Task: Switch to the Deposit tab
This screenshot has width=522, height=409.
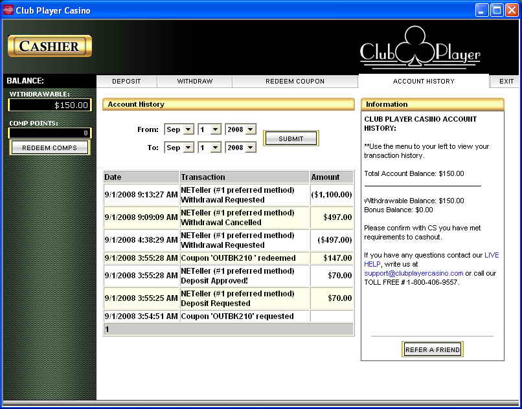Action: [126, 81]
